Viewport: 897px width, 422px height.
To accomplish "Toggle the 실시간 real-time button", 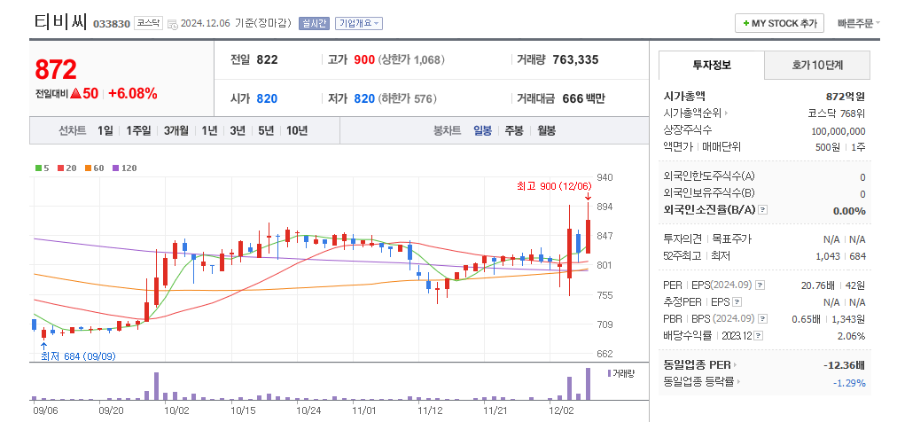I will click(x=314, y=23).
